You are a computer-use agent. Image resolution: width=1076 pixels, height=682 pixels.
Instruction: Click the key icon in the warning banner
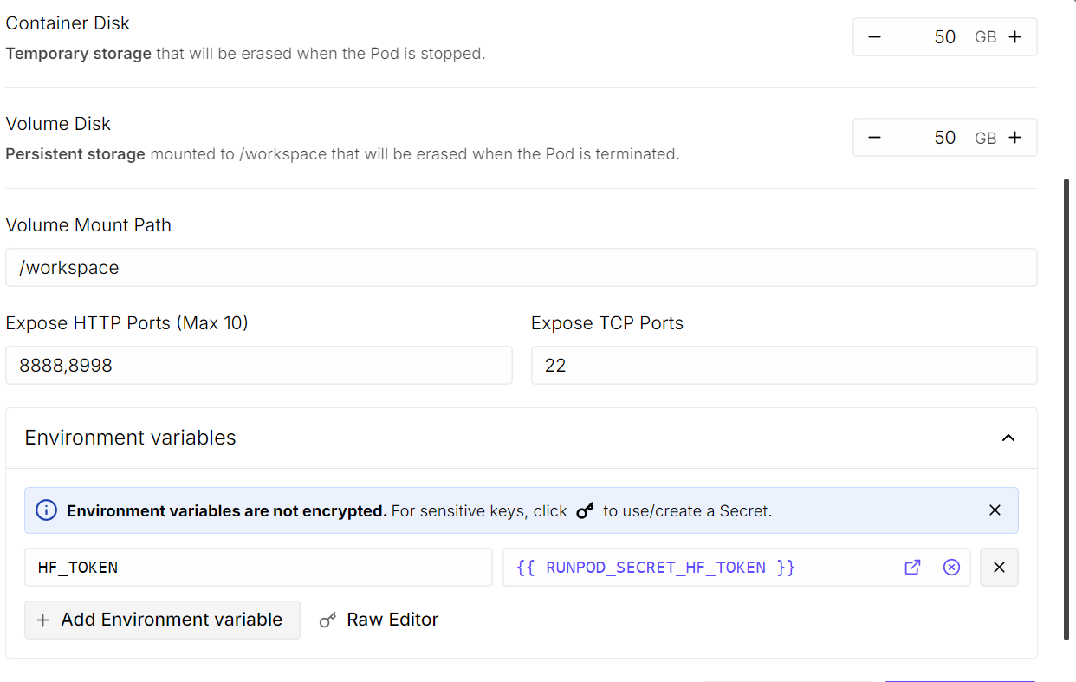585,510
